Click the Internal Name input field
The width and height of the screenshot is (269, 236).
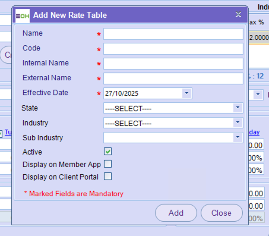point(173,64)
